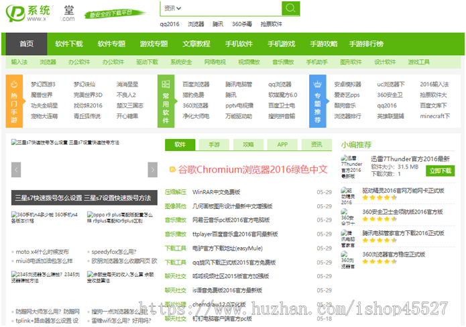Viewport: 466px width, 327px height.
Task: Open 系统安全 category in sub navigation
Action: click(x=181, y=62)
